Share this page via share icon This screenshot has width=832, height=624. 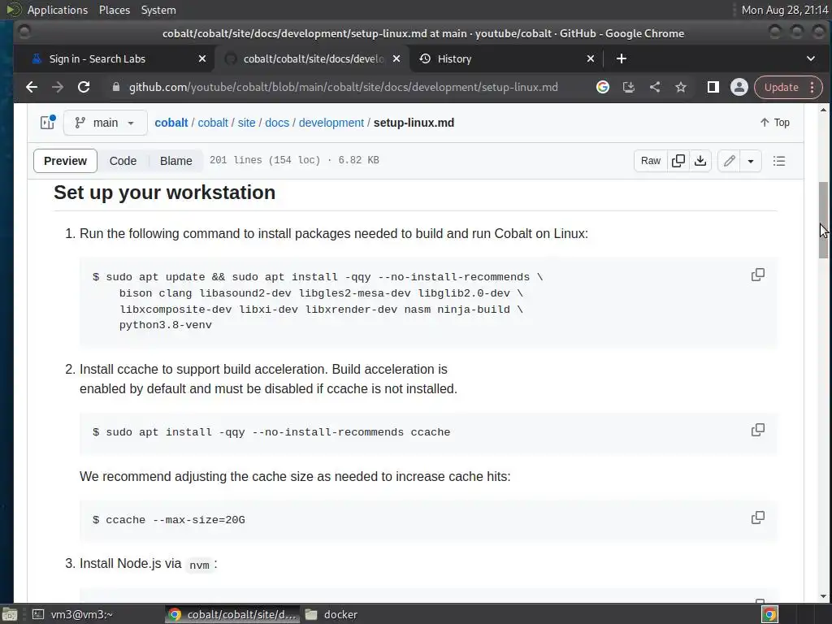(x=655, y=87)
